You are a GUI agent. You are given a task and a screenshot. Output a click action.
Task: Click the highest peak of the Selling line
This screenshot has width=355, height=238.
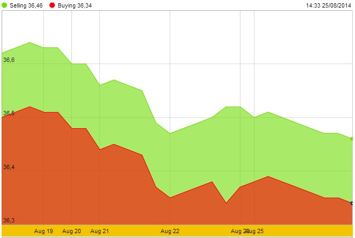(30, 42)
